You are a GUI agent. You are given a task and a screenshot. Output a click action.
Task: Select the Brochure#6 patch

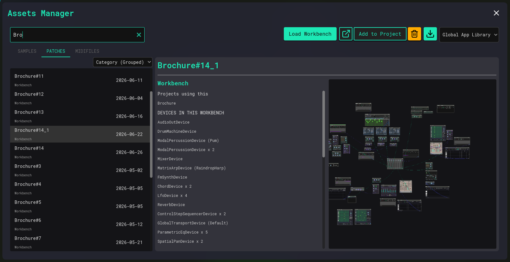click(x=80, y=225)
